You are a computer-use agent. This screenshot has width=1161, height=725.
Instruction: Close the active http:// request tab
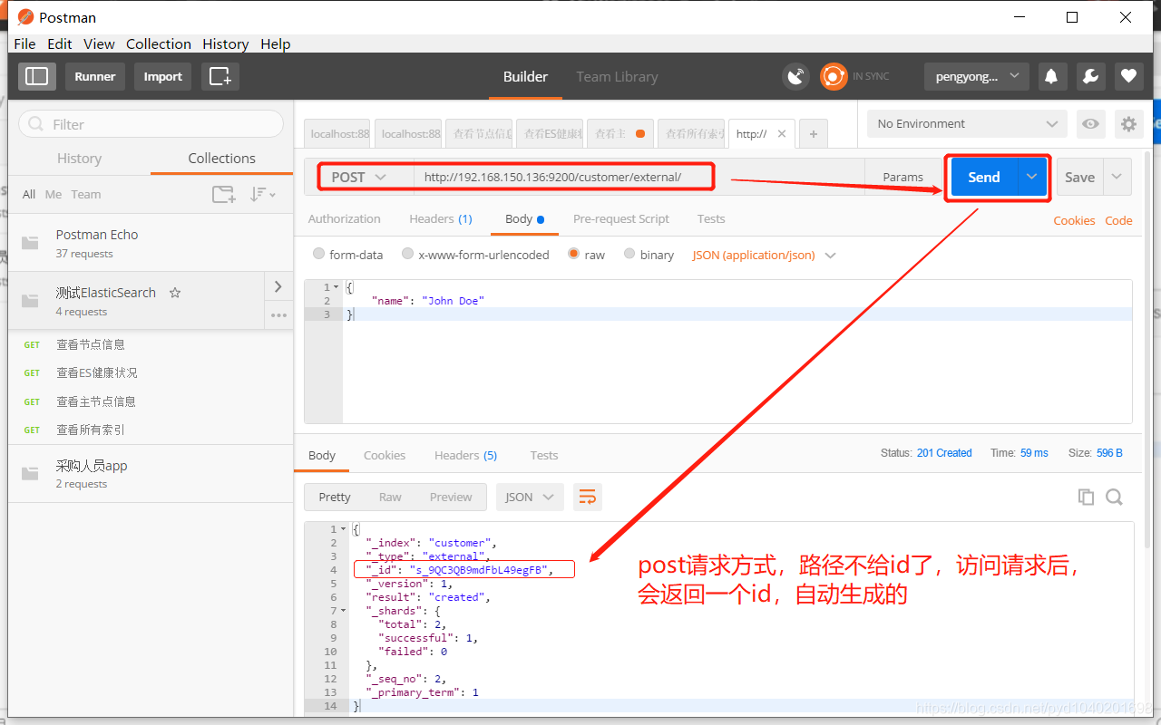pos(782,134)
